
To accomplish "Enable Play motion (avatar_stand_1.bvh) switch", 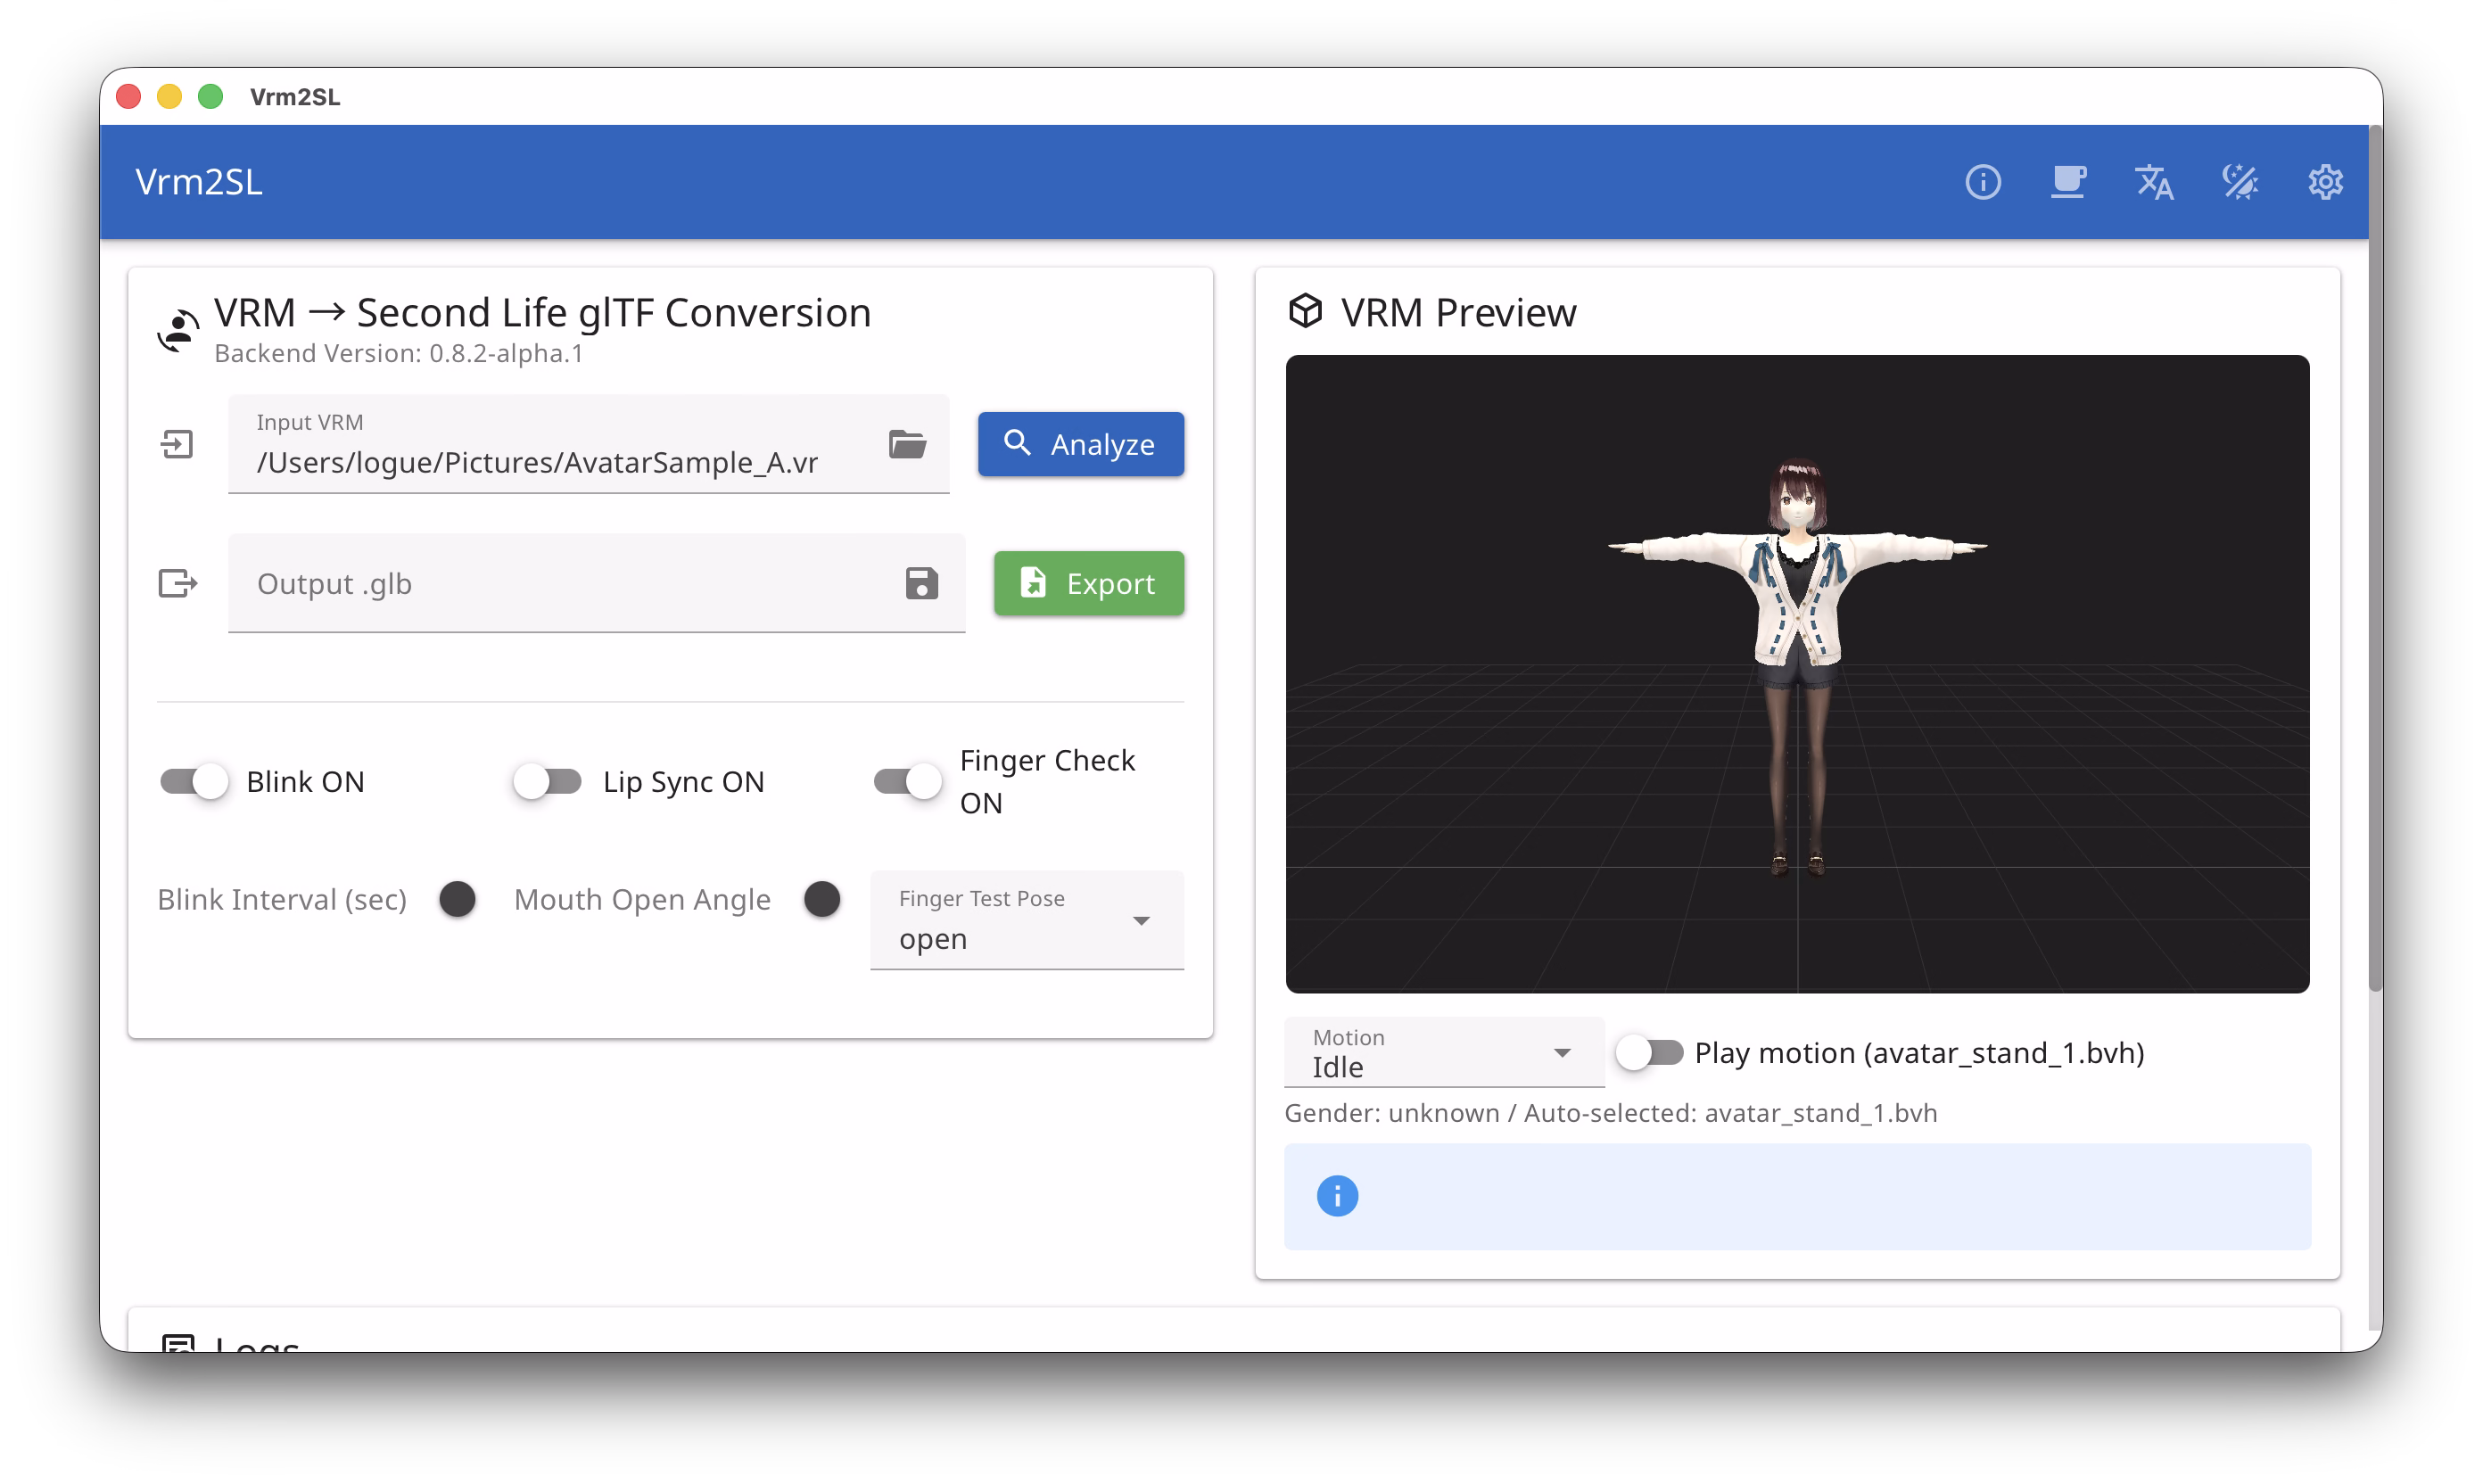I will 1650,1053.
